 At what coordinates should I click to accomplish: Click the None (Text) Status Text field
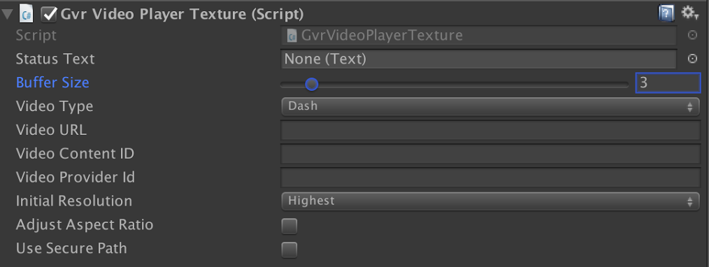coord(479,59)
